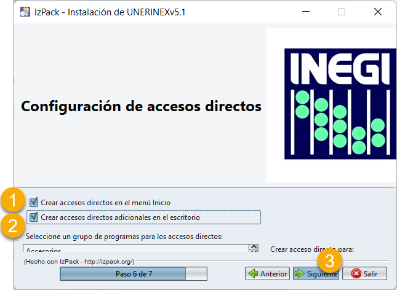Image resolution: width=397 pixels, height=290 pixels.
Task: Quit the installer with Salir
Action: (364, 273)
